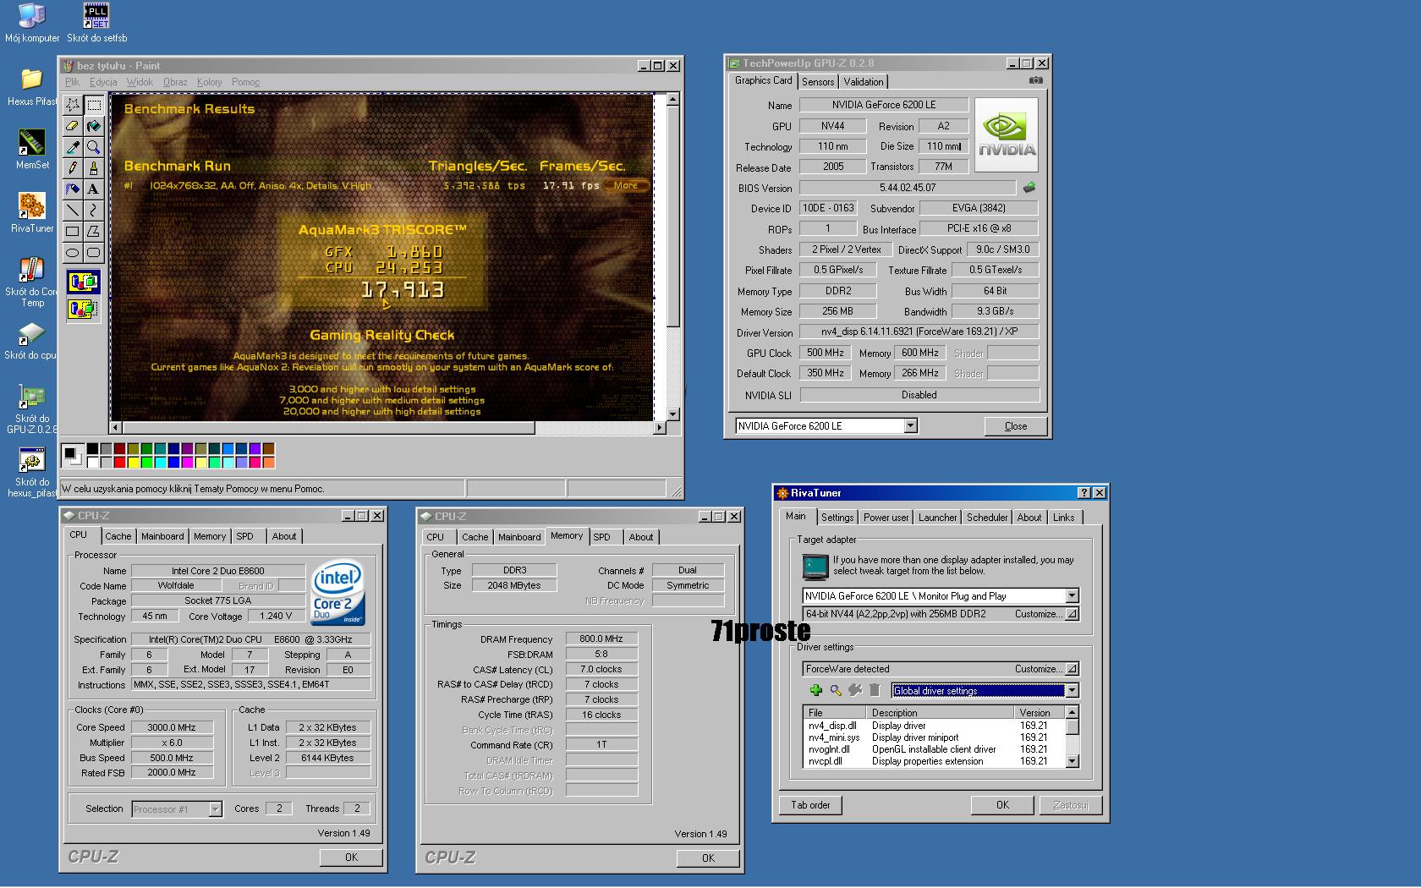Pick the Fill With Color bucket tool
1421x888 pixels.
[94, 126]
